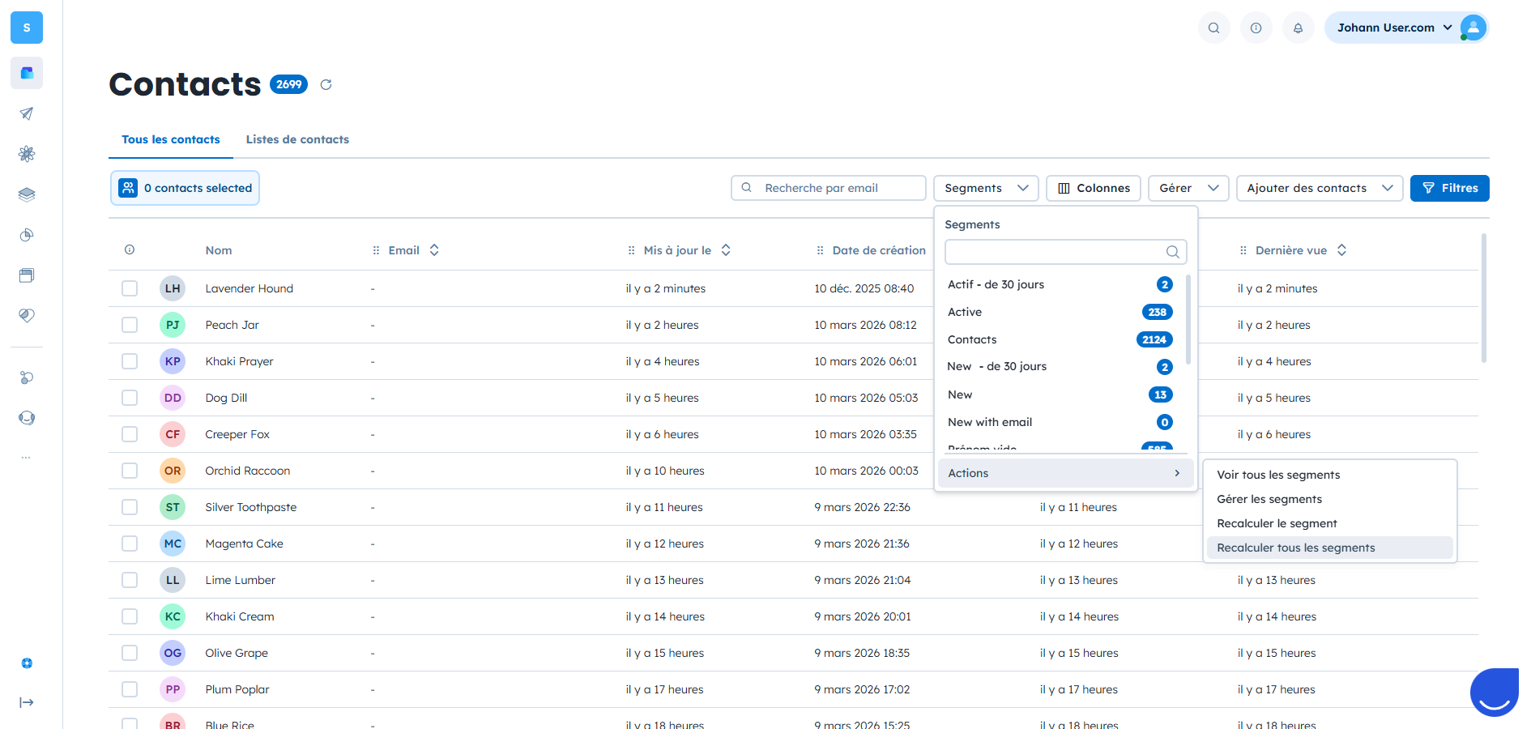Image resolution: width=1531 pixels, height=729 pixels.
Task: Tick the checkbox for Peach Jar
Action: [x=130, y=325]
